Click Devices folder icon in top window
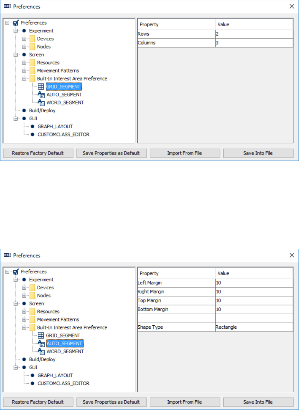The image size is (299, 410). click(x=32, y=39)
